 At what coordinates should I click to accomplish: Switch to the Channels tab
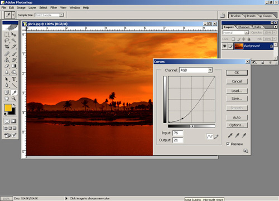click(244, 27)
